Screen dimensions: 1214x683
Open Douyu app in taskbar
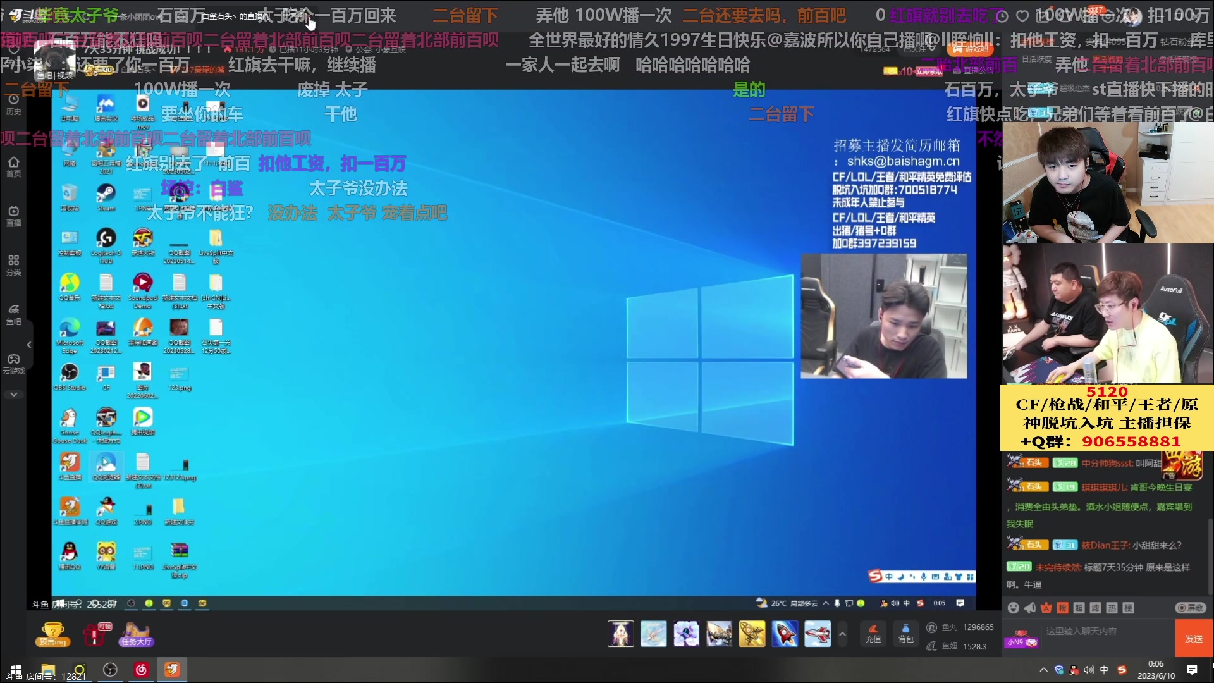(172, 670)
